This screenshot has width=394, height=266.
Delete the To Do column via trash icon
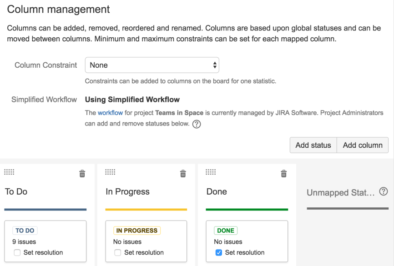click(82, 173)
